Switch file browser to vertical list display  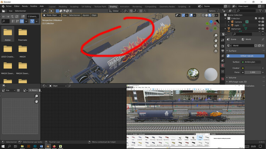(x=13, y=21)
